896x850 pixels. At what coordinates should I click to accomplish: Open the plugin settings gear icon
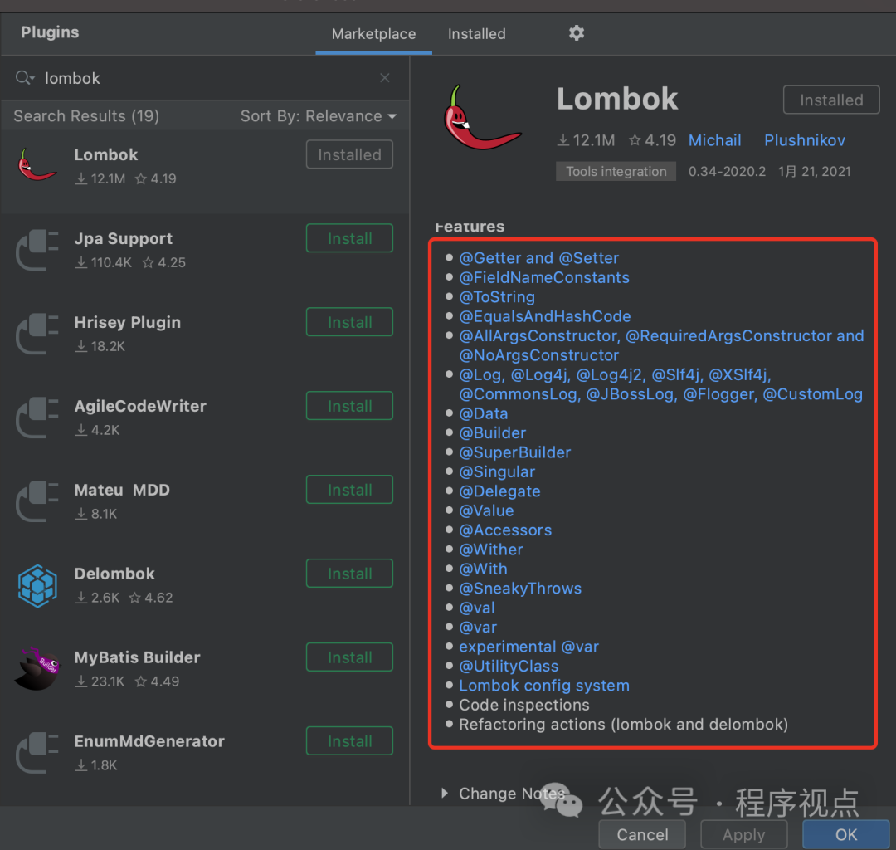point(577,33)
